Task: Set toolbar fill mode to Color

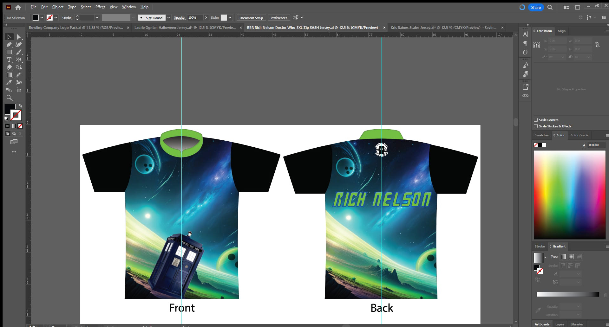Action: 7,126
